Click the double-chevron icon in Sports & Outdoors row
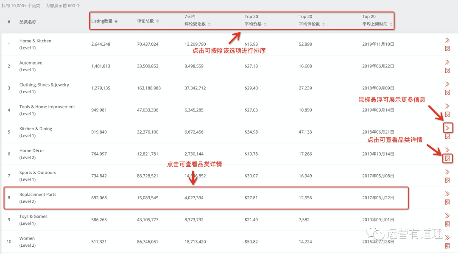The image size is (458, 254). [447, 172]
